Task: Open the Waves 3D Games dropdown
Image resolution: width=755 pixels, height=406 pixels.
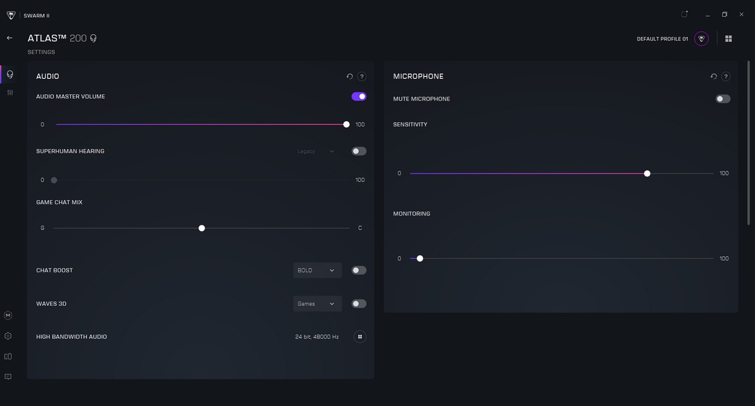Action: coord(317,304)
